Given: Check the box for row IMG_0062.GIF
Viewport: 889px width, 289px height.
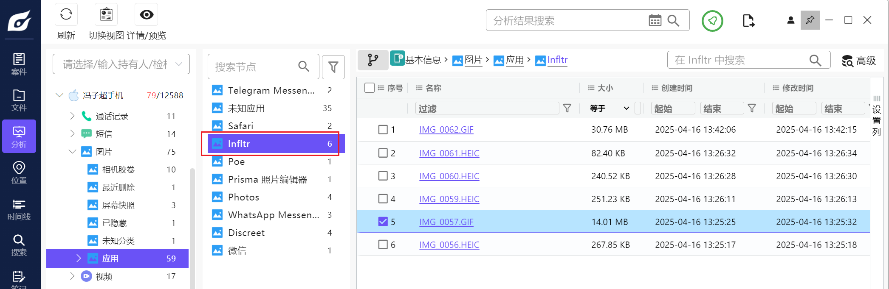Looking at the screenshot, I should tap(383, 130).
